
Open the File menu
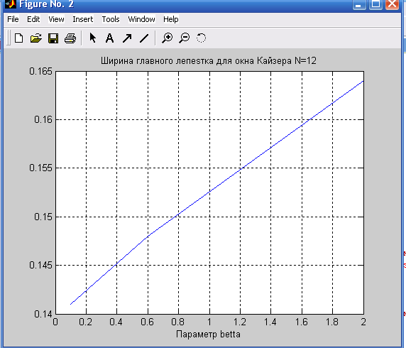[13, 19]
